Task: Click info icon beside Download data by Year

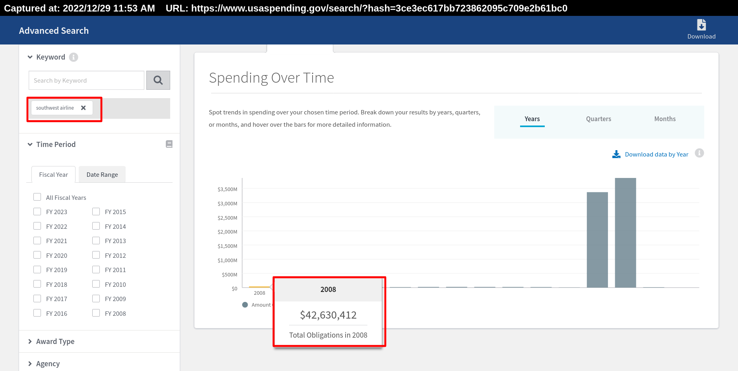Action: pos(699,153)
